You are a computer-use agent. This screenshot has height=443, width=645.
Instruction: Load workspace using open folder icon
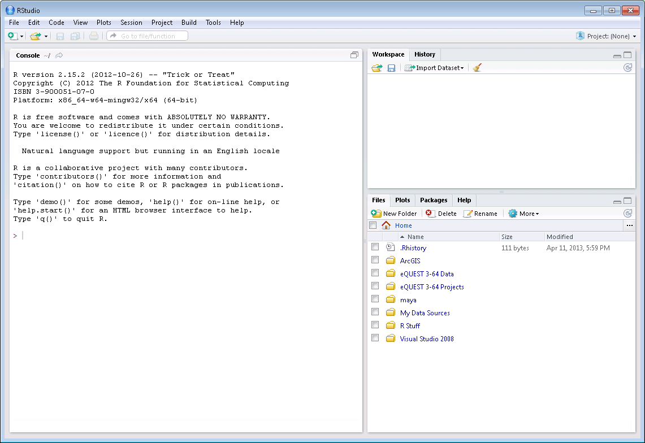pyautogui.click(x=377, y=68)
